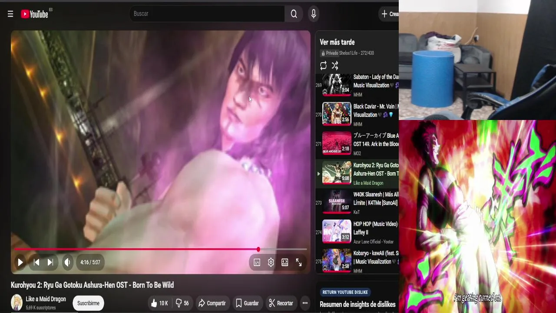Viewport: 556px width, 313px height.
Task: Click the 4:16 / 5:07 time display
Action: click(x=90, y=263)
